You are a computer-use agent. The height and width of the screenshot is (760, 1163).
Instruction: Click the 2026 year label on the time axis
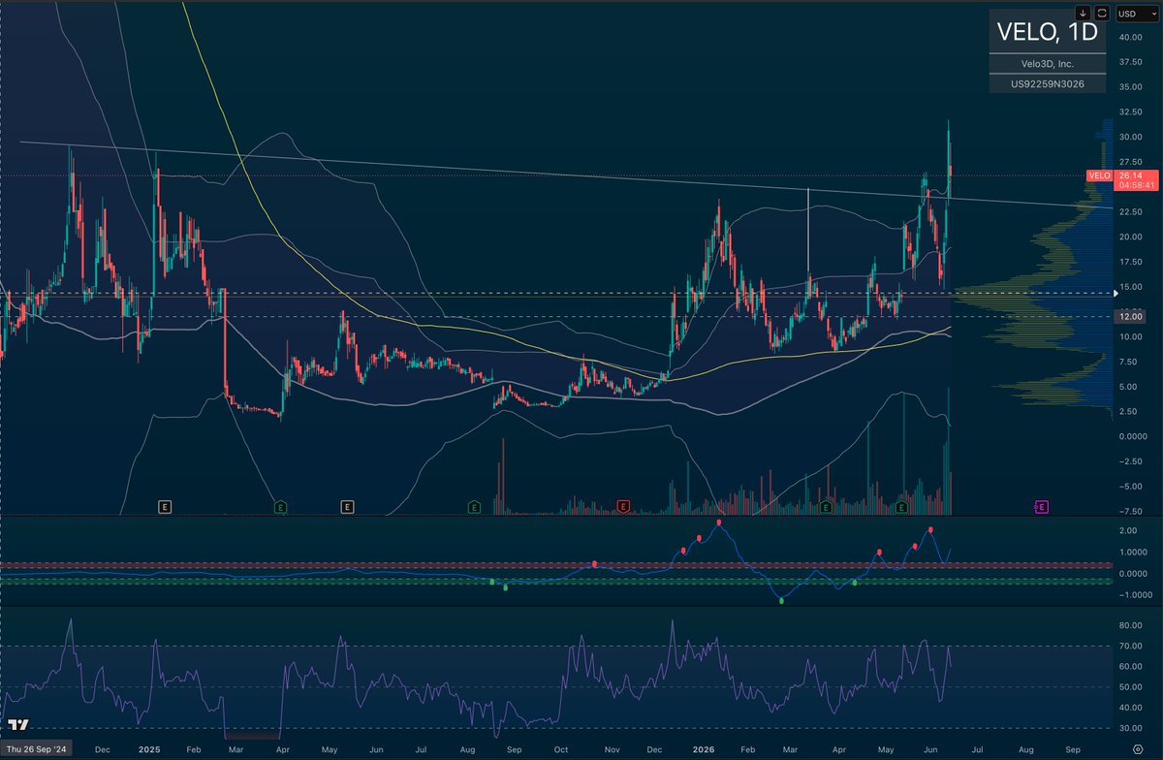(x=705, y=749)
